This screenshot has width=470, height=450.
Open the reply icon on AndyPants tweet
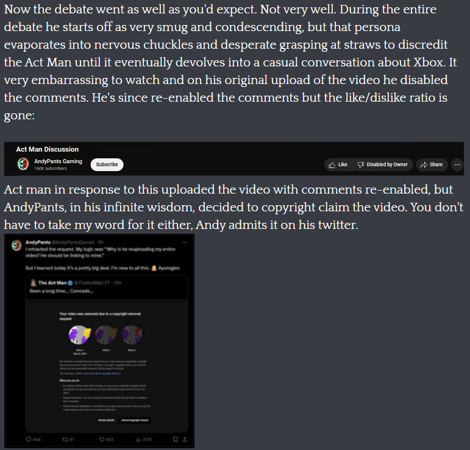29,439
